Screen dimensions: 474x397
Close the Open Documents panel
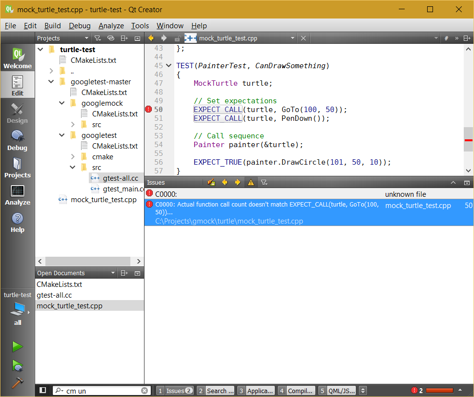[x=137, y=273]
